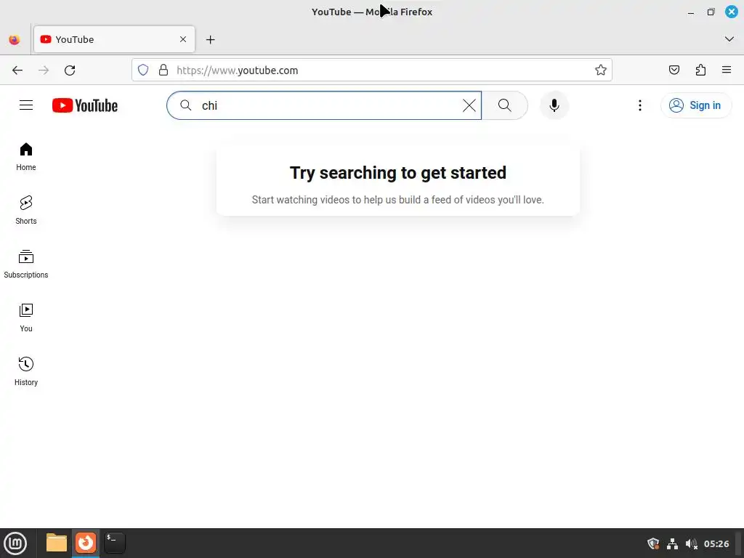This screenshot has height=558, width=744.
Task: Open Shorts in the sidebar
Action: point(26,210)
